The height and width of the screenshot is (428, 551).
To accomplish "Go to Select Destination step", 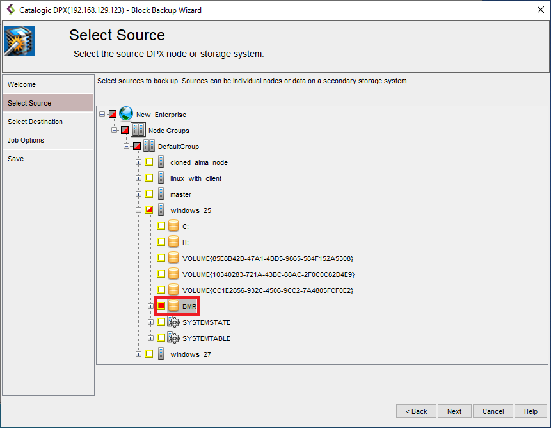I will [x=35, y=122].
